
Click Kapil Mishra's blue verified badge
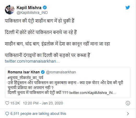click(45, 8)
